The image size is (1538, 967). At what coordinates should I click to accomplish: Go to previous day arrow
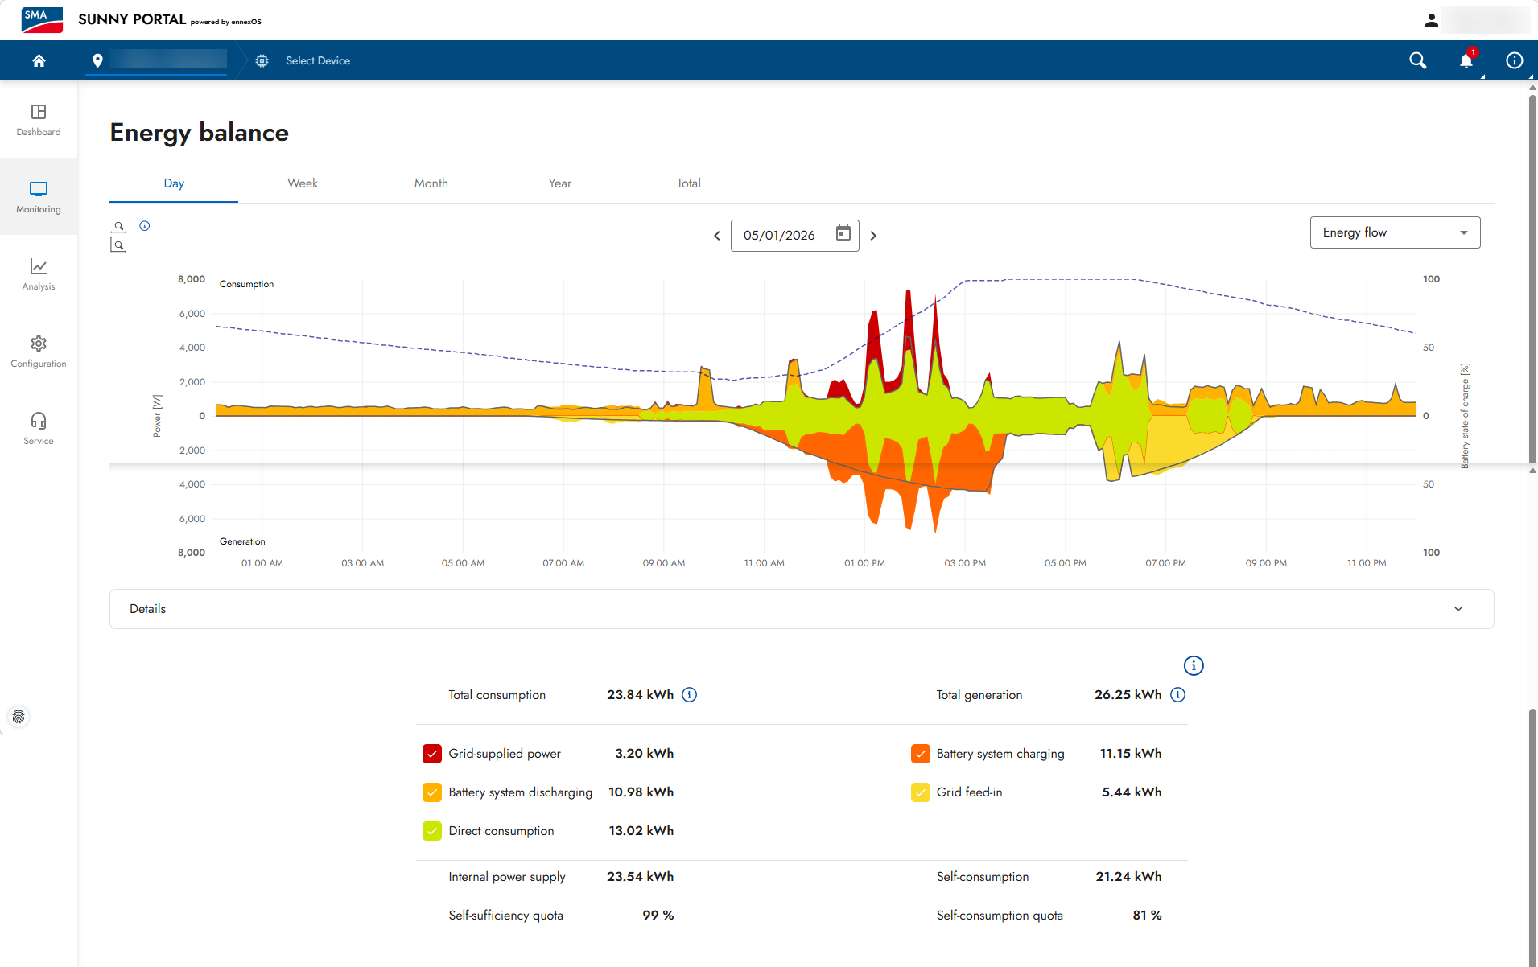717,236
